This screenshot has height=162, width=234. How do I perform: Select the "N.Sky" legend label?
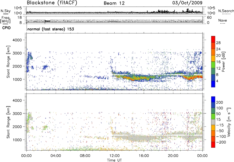(6, 11)
